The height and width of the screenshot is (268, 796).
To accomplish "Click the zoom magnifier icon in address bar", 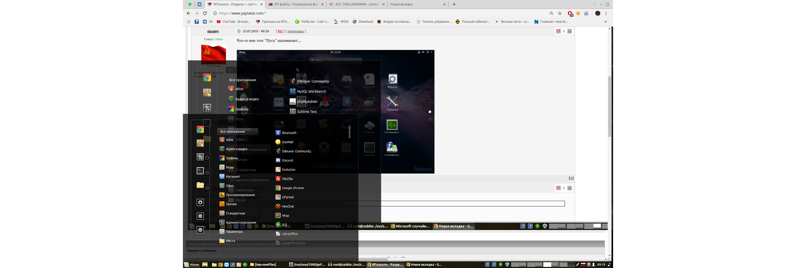I will (551, 13).
